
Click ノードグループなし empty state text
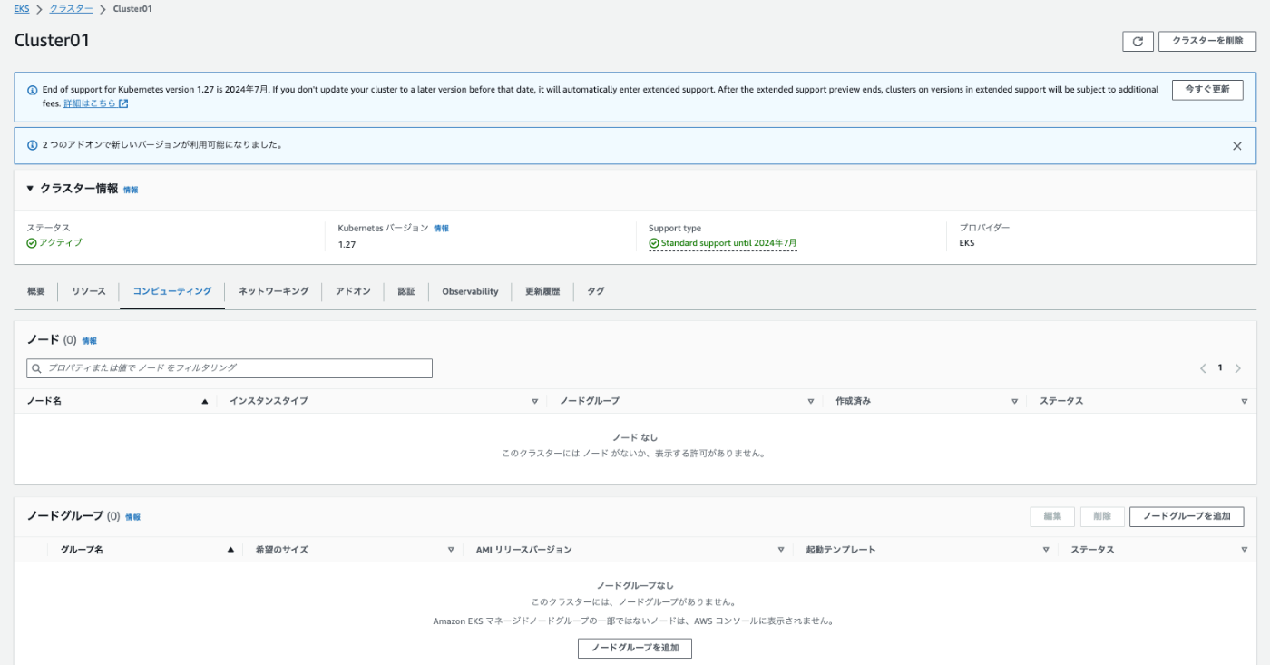tap(635, 586)
